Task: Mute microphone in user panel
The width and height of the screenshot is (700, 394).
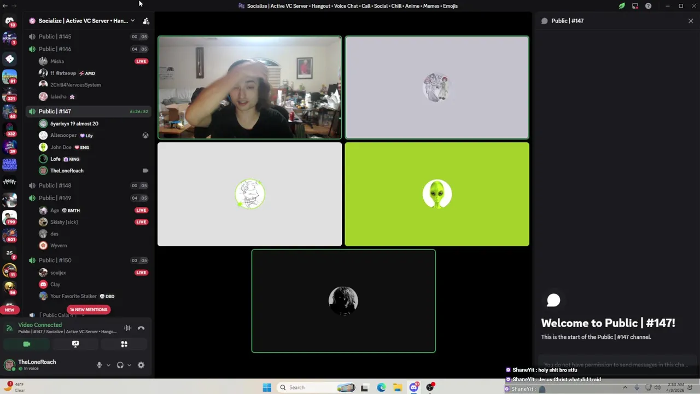Action: coord(99,365)
